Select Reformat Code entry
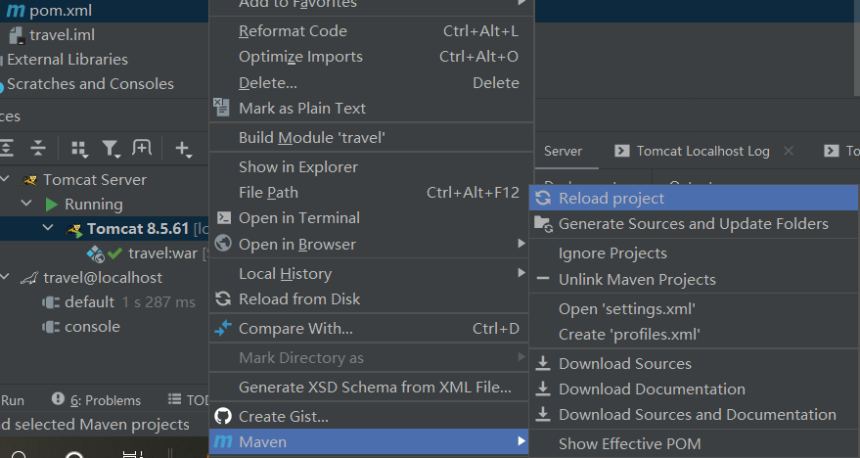This screenshot has height=458, width=860. click(369, 31)
